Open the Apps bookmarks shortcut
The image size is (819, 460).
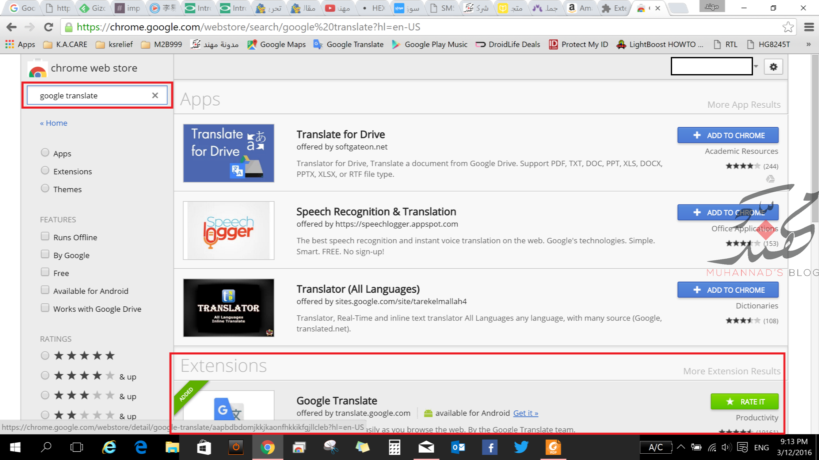20,44
